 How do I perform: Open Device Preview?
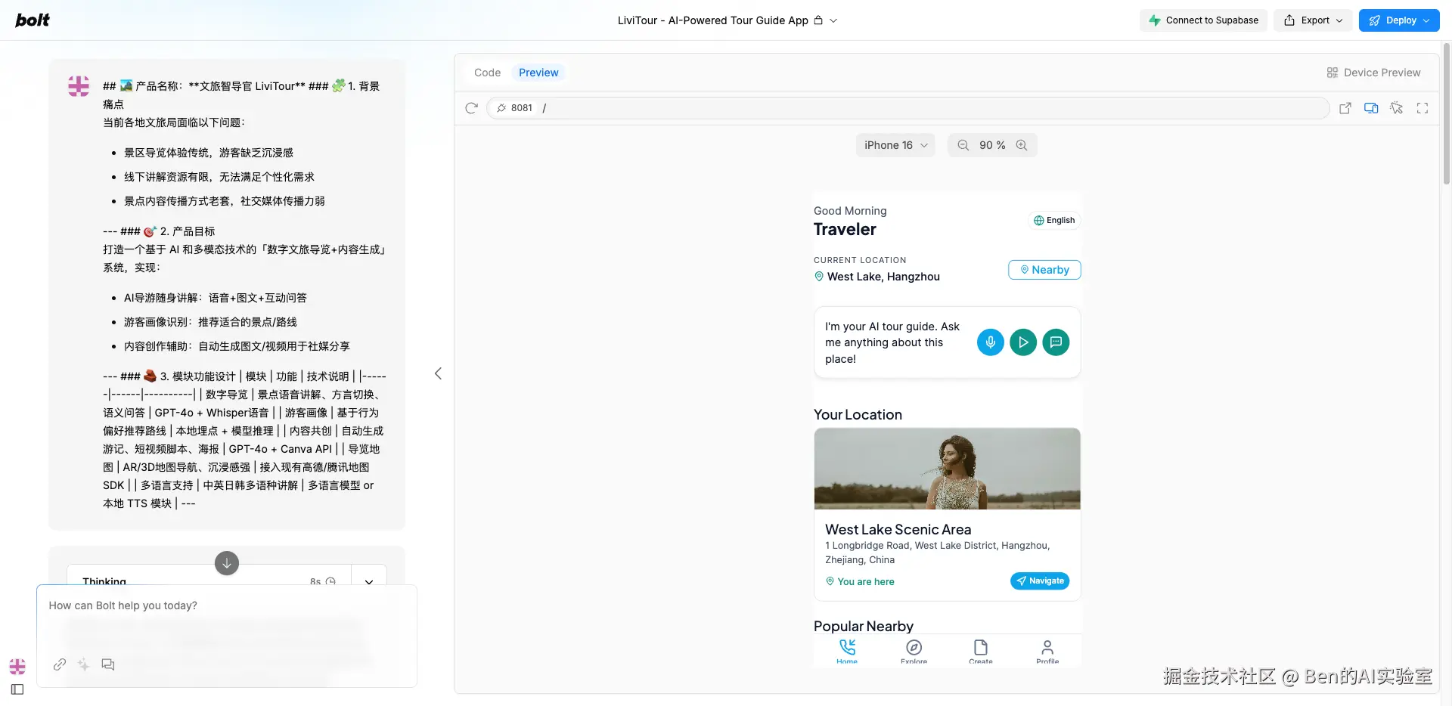[x=1373, y=73]
